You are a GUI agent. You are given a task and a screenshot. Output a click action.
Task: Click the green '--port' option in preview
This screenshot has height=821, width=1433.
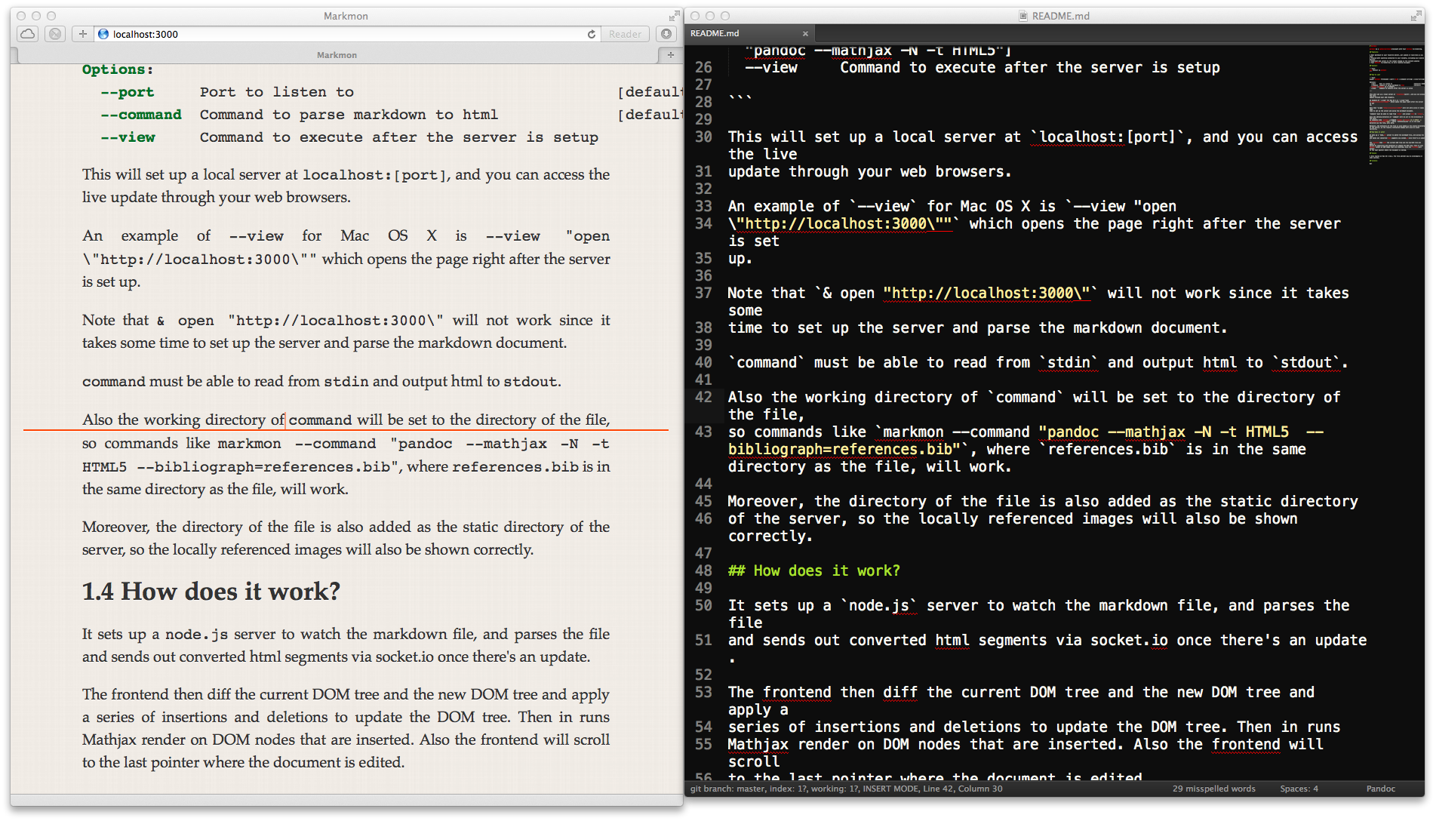[128, 92]
